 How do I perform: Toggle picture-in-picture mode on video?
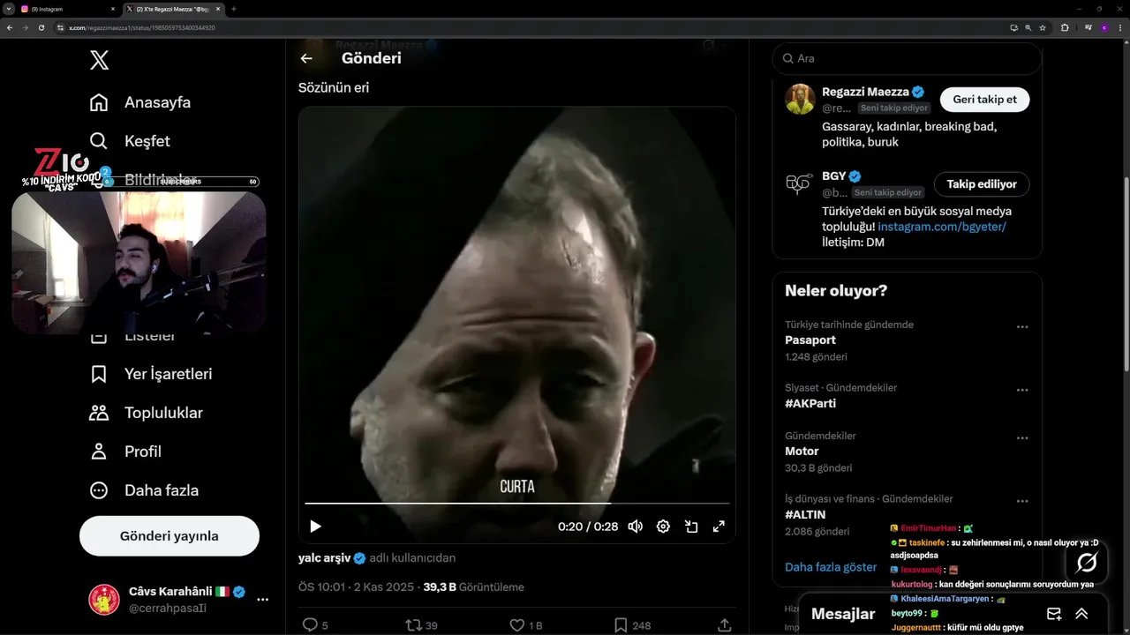tap(691, 527)
